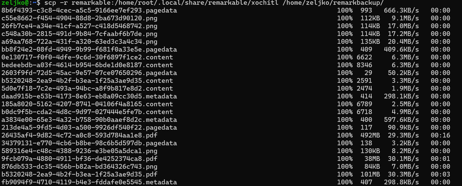Screen dimensions: 462x186
Task: Click filename 8b6f4393-c3c8-4cec-a5c5-9166ee7ef293.pagedata
Action: point(89,11)
